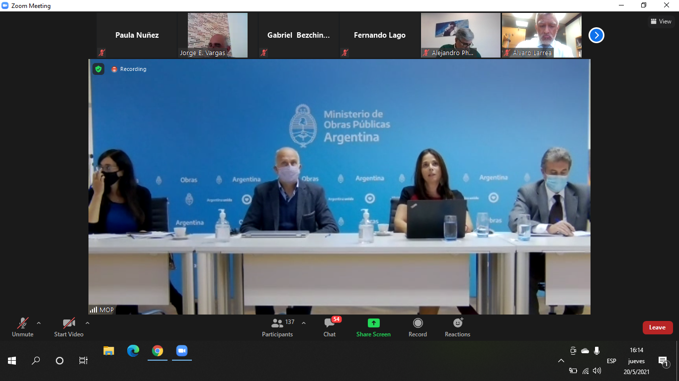
Task: Click the Record button icon
Action: [x=418, y=323]
